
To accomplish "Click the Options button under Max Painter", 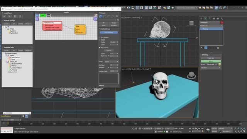I will (x=109, y=51).
